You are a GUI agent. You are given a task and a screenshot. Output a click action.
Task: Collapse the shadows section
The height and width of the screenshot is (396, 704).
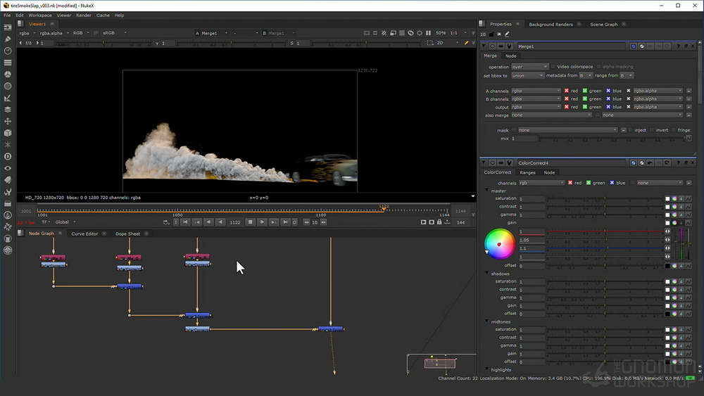[x=487, y=273]
